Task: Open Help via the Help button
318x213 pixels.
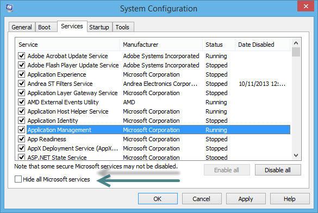Action: (290, 199)
